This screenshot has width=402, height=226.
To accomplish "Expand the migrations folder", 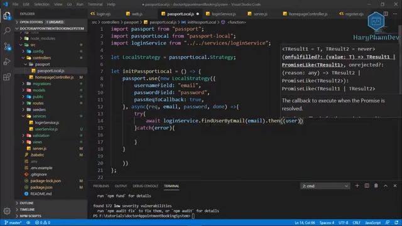I will 41,83.
